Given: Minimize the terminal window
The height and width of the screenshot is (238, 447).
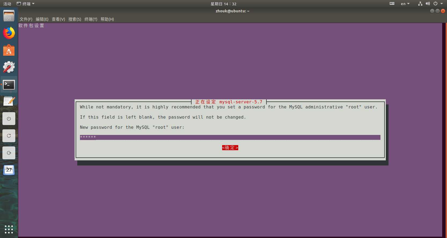Looking at the screenshot, I should point(432,11).
